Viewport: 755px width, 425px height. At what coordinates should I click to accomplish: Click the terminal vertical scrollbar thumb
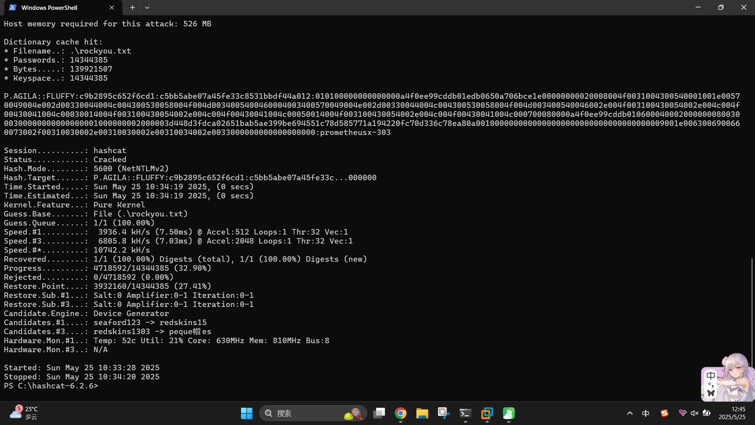(x=751, y=307)
